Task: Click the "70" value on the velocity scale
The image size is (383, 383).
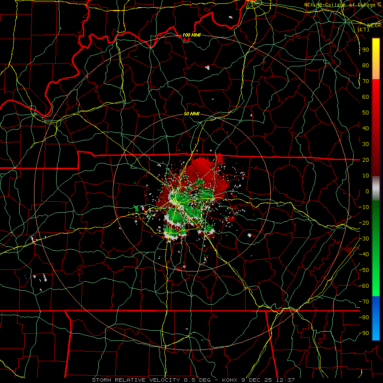Action: [366, 81]
